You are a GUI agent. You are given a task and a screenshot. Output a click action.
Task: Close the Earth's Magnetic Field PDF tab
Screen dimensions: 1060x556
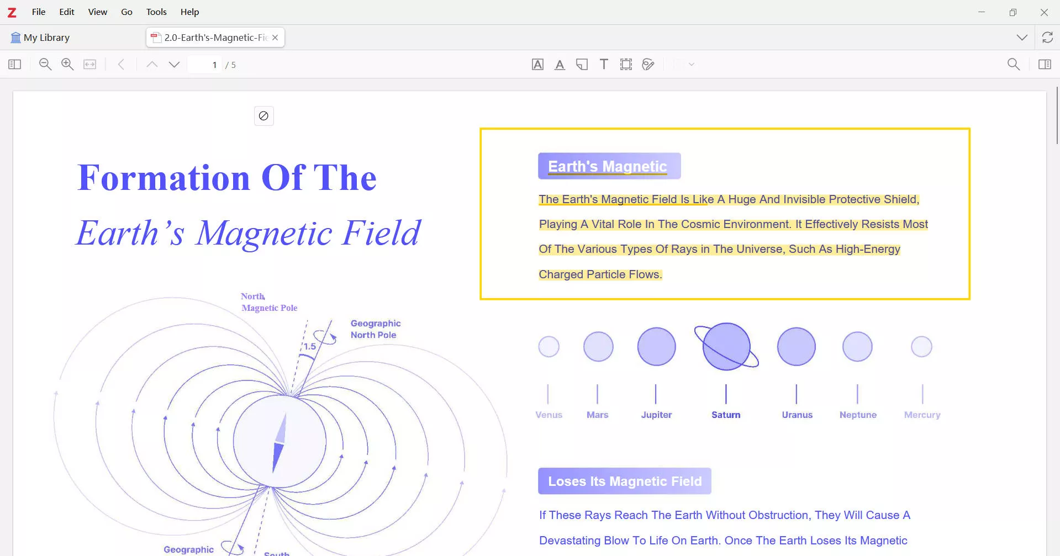coord(275,38)
